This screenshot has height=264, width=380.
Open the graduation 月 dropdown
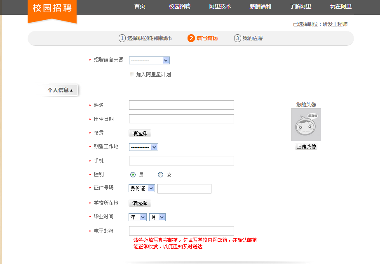pyautogui.click(x=157, y=217)
